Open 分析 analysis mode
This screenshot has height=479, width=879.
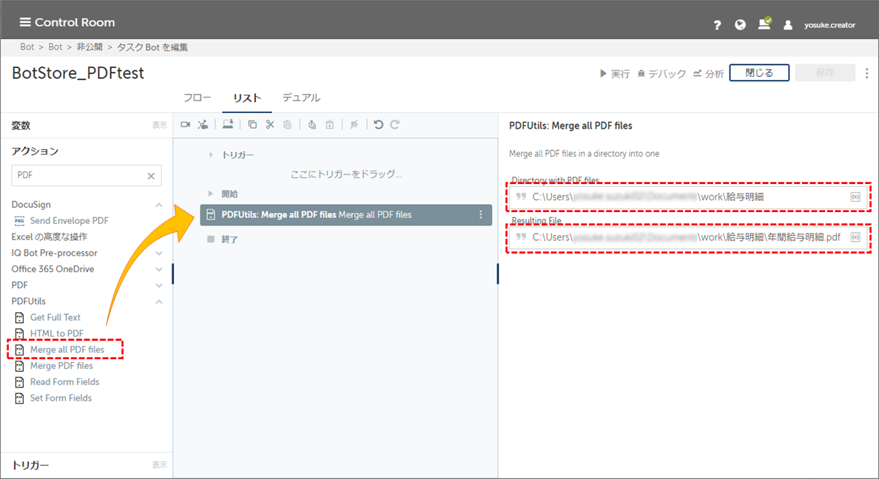point(709,73)
